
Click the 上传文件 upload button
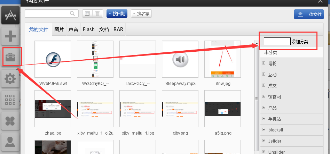[x=309, y=14]
